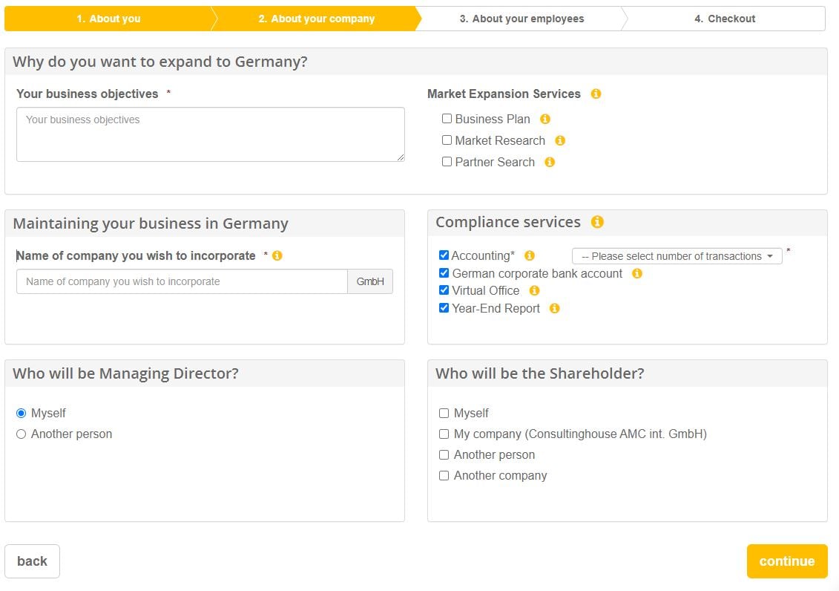Select My company (Consultinghouse AMC int. GmbH) as shareholder
This screenshot has width=839, height=591.
tap(444, 434)
